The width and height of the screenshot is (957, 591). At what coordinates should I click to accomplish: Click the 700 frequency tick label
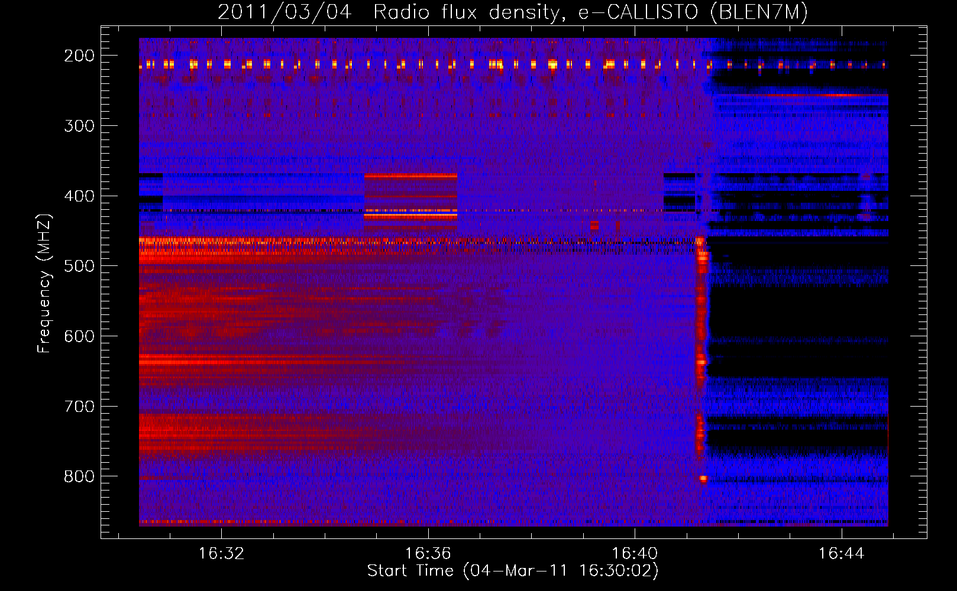click(x=79, y=407)
